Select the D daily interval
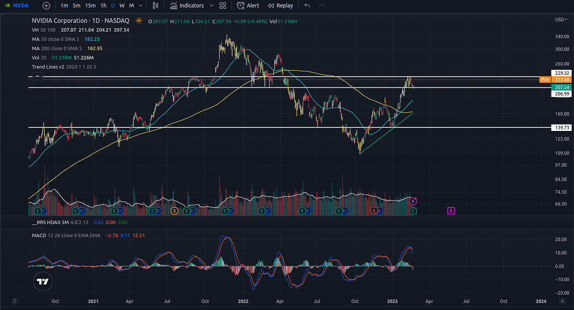 113,6
